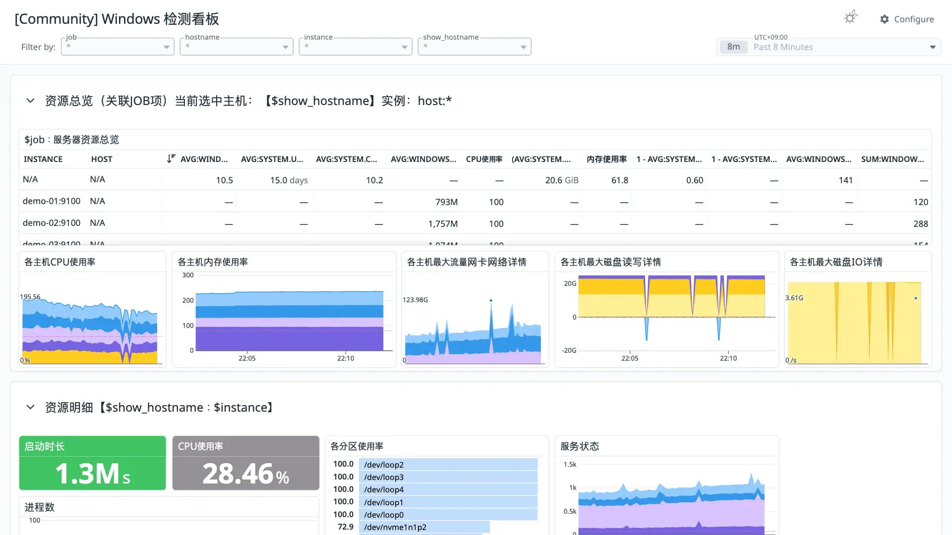Open the hostname filter dropdown

coord(237,47)
